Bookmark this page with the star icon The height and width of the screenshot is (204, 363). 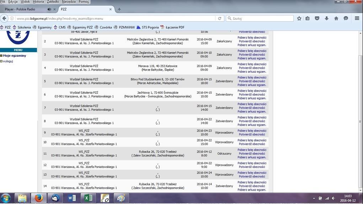point(299,18)
